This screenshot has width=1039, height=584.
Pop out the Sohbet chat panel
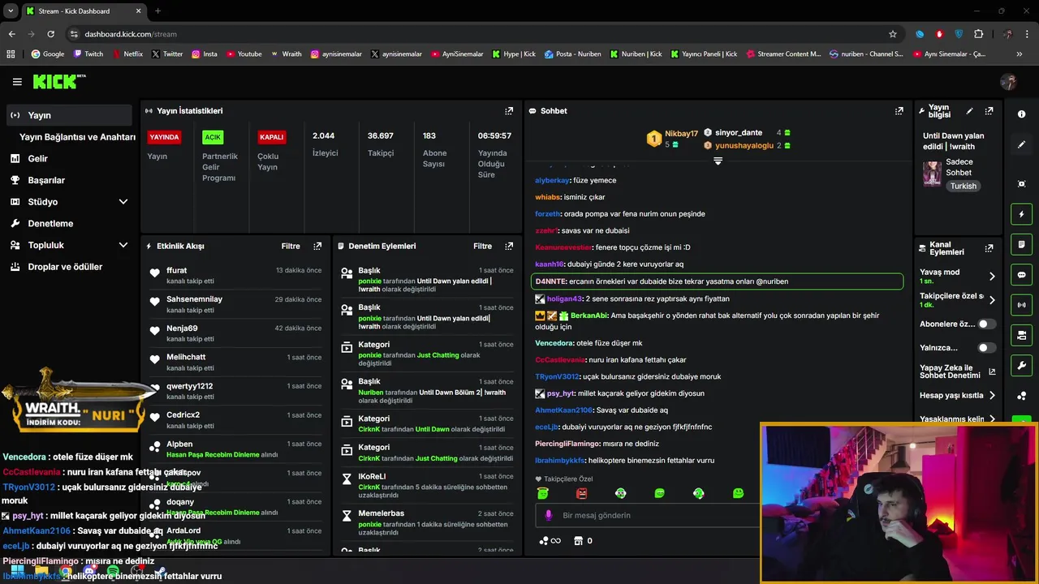[899, 111]
